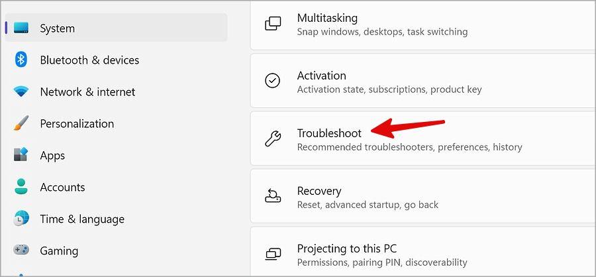Viewport: 596px width, 277px height.
Task: Open the Troubleshoot settings page
Action: coord(422,138)
